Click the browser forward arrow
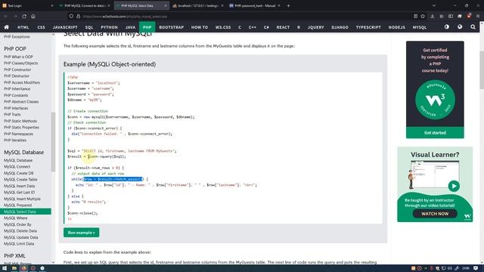 click(x=15, y=16)
